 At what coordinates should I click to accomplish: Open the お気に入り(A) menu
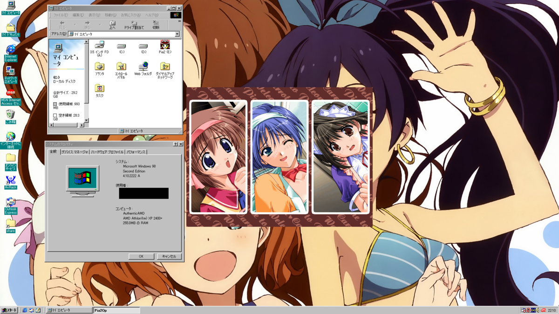click(x=130, y=15)
